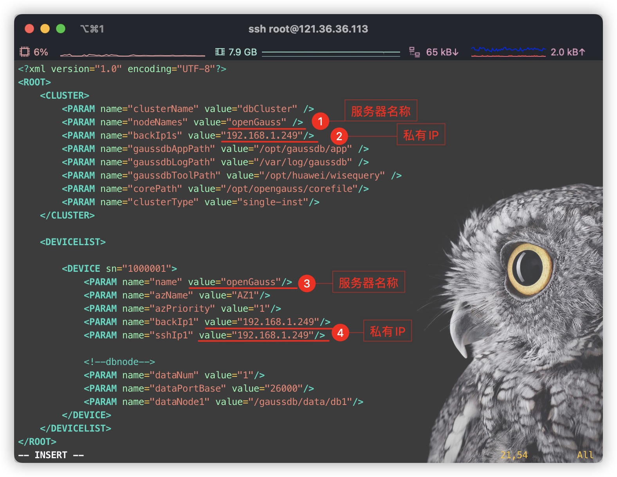Click the memory 7.9 GB icon
This screenshot has height=477, width=617.
point(220,52)
